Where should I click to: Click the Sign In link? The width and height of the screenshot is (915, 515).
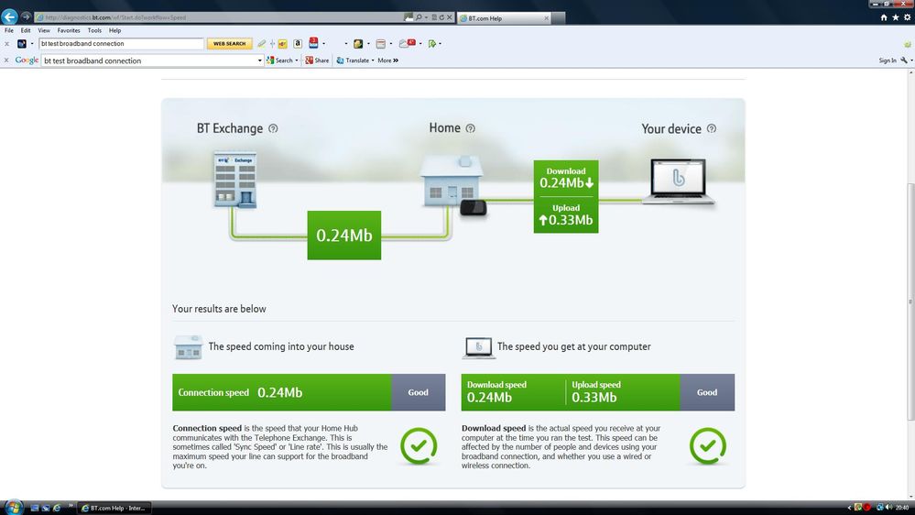[888, 60]
